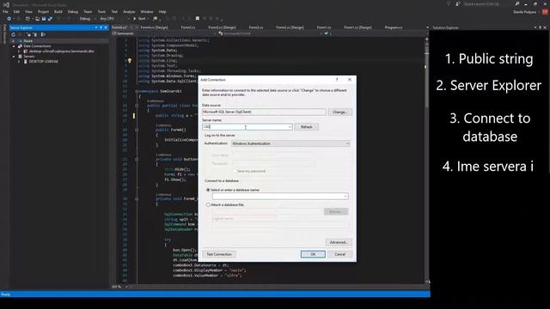Click the help question mark in Add Connection dialog

click(x=337, y=80)
